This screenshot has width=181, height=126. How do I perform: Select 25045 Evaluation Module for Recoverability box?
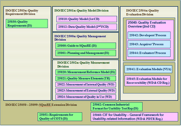pyautogui.click(x=147, y=81)
